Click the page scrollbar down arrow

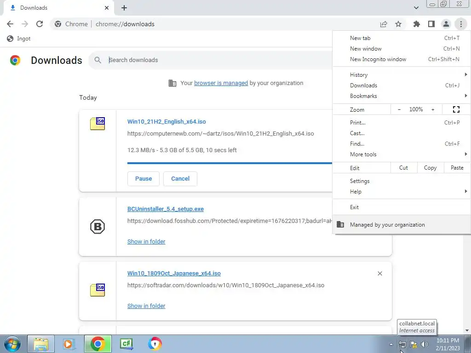pyautogui.click(x=467, y=330)
